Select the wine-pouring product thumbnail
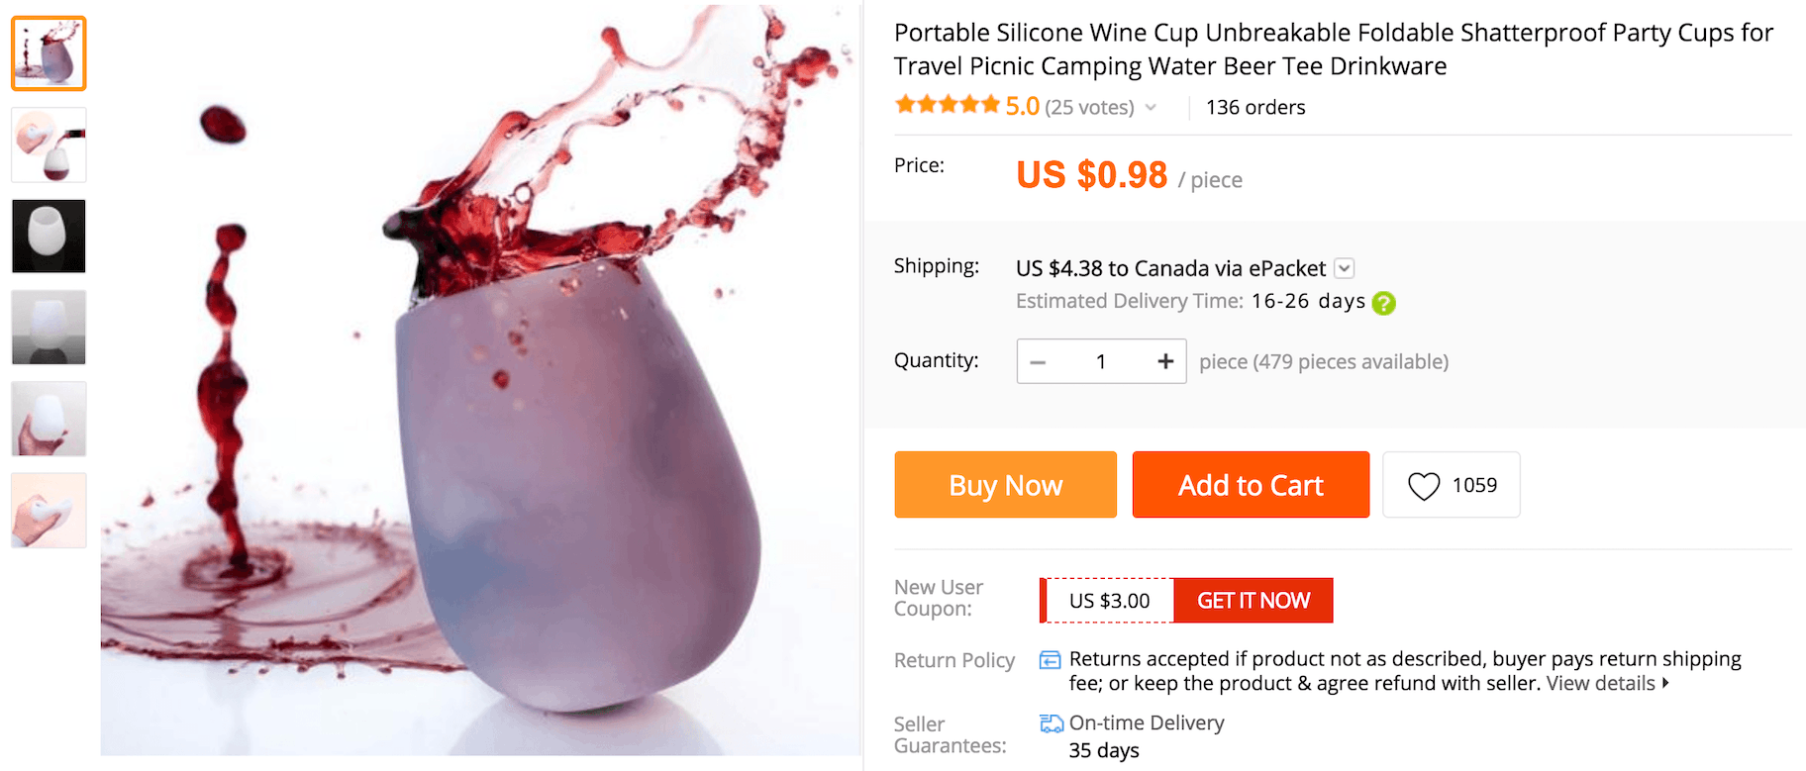The image size is (1806, 771). [48, 145]
